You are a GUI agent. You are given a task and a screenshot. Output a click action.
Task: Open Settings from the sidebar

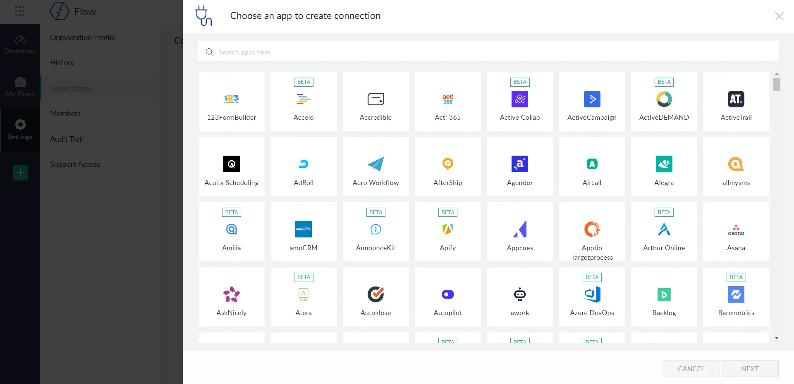point(20,130)
